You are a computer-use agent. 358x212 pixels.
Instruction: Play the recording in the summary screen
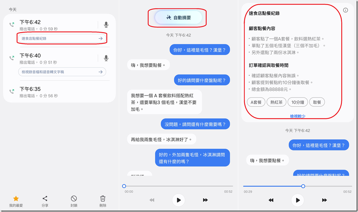[x=298, y=200]
